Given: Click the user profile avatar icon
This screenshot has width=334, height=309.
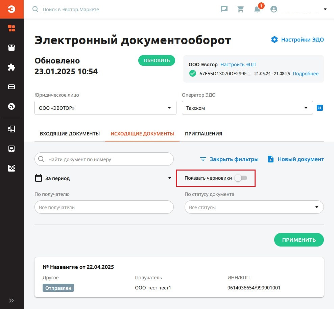Looking at the screenshot, I should [274, 9].
